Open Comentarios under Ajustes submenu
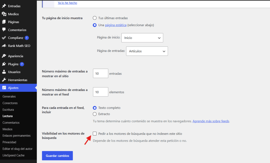The image size is (270, 163). (x=11, y=122)
